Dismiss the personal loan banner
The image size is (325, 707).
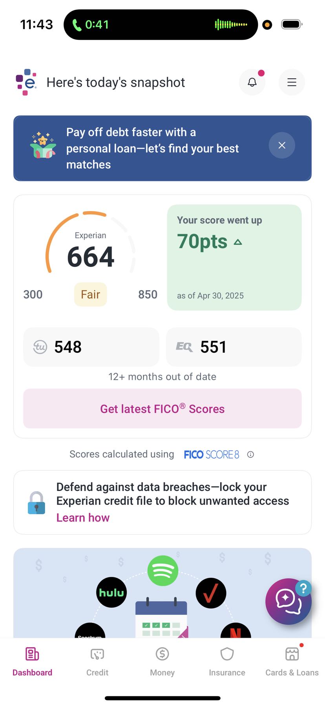281,145
